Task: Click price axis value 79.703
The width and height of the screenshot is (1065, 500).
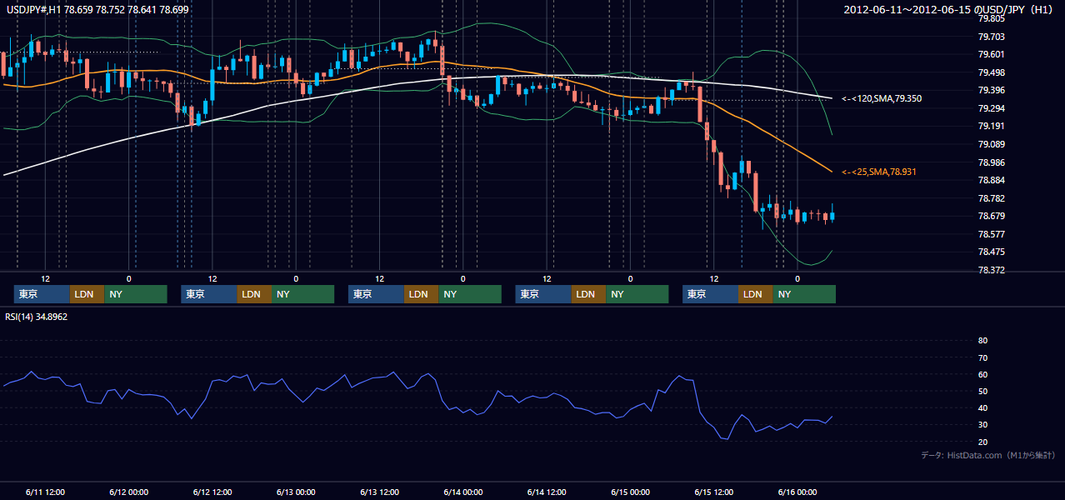Action: click(x=992, y=37)
